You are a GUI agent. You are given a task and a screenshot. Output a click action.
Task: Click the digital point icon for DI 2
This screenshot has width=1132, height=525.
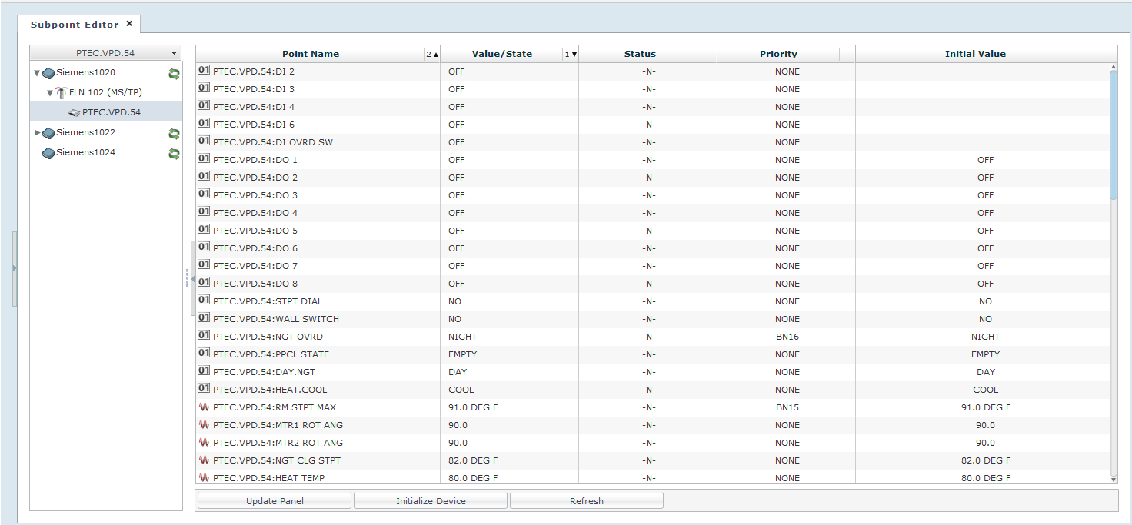[x=204, y=71]
